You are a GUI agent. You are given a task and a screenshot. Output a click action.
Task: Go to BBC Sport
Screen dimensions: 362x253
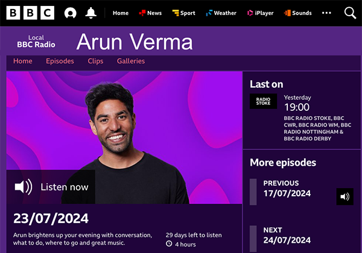click(x=184, y=13)
